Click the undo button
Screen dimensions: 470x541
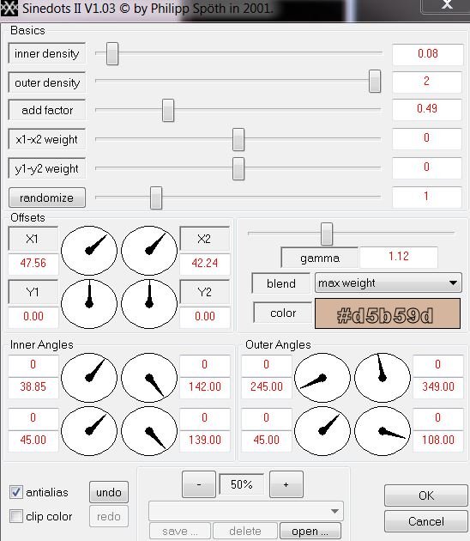pyautogui.click(x=109, y=492)
